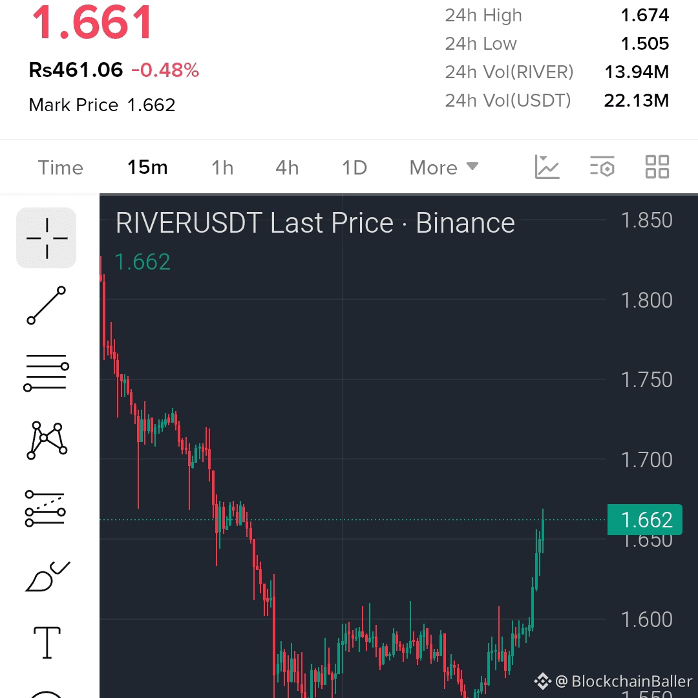The width and height of the screenshot is (698, 698).
Task: Click the 1.800 price axis label
Action: pyautogui.click(x=646, y=300)
